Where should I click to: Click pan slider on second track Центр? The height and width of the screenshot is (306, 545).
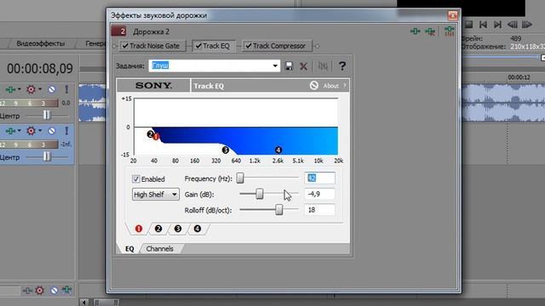point(47,156)
